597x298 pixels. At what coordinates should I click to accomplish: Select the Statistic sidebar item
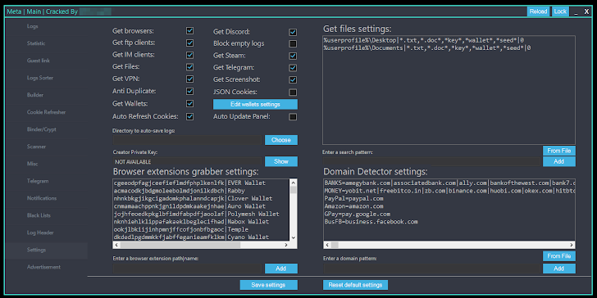coord(36,43)
